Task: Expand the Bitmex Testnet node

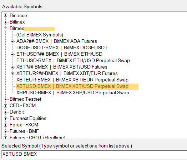Action: (5, 99)
